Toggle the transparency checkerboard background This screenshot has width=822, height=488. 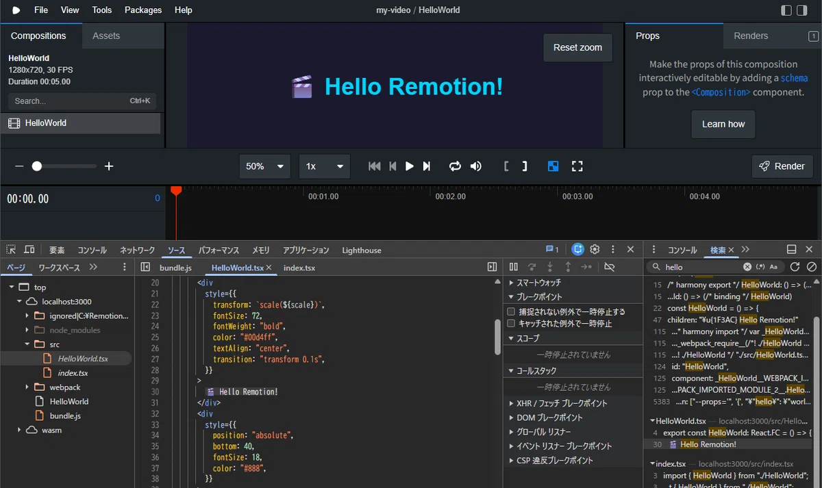553,166
